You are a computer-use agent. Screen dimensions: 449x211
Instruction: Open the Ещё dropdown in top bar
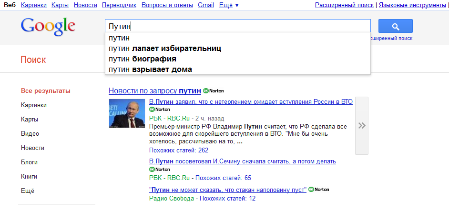point(229,5)
